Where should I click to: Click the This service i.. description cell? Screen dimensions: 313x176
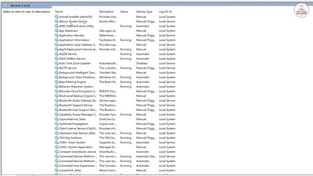pos(108,156)
